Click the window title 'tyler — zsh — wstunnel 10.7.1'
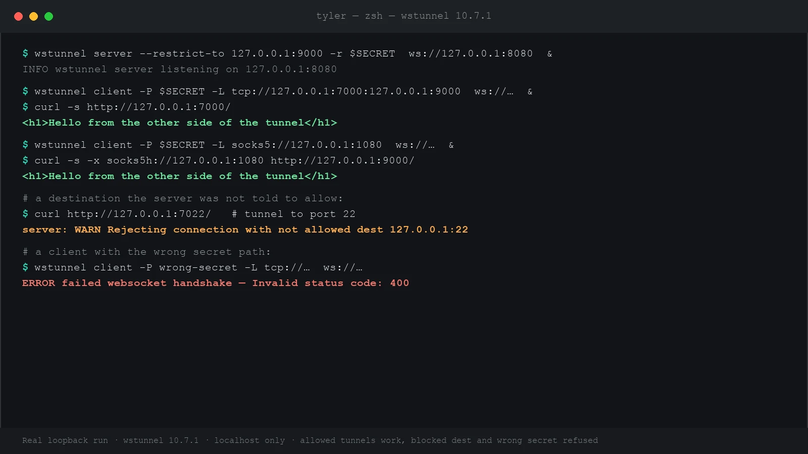This screenshot has height=454, width=808. pyautogui.click(x=403, y=16)
